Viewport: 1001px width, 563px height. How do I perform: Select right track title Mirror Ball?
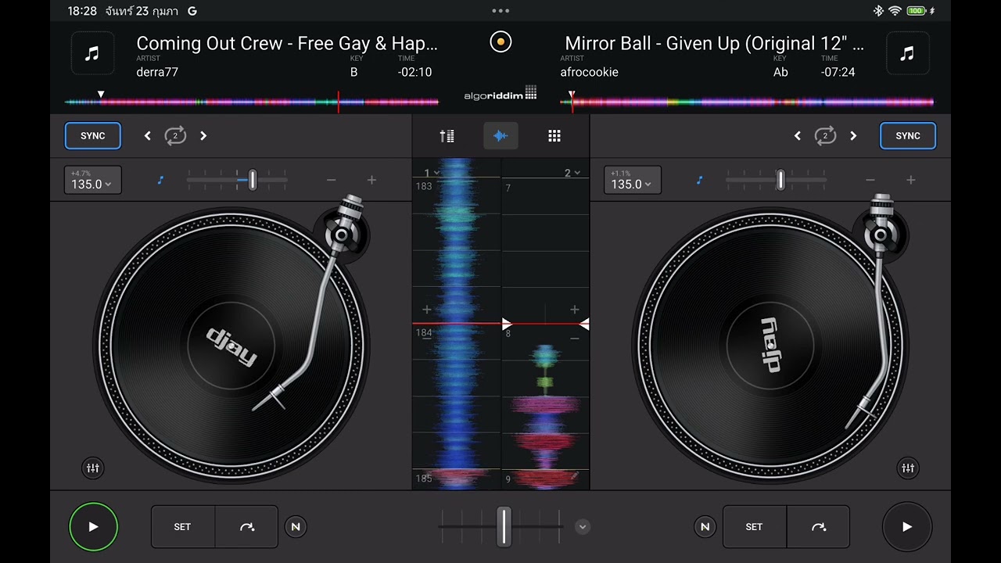pos(714,44)
